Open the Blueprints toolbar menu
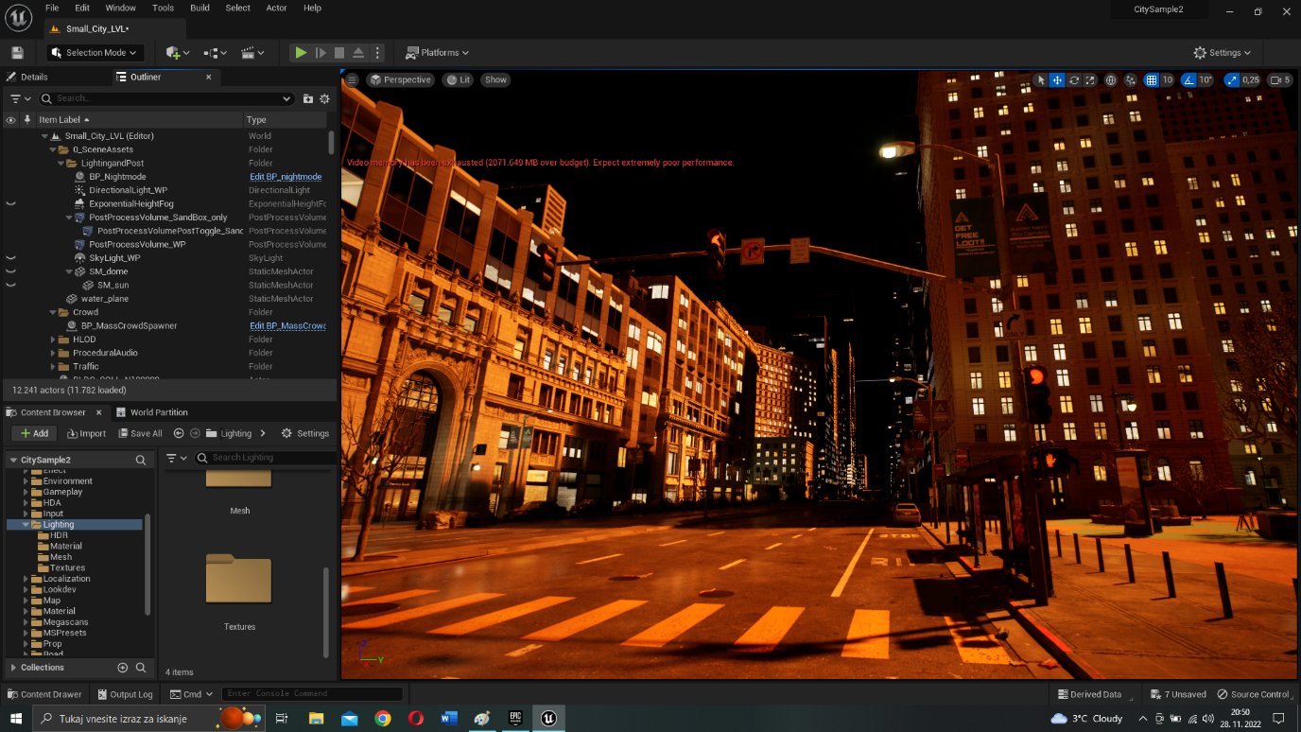The width and height of the screenshot is (1301, 732). [x=216, y=53]
